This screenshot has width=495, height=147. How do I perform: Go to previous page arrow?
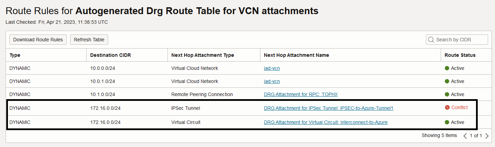(465, 136)
